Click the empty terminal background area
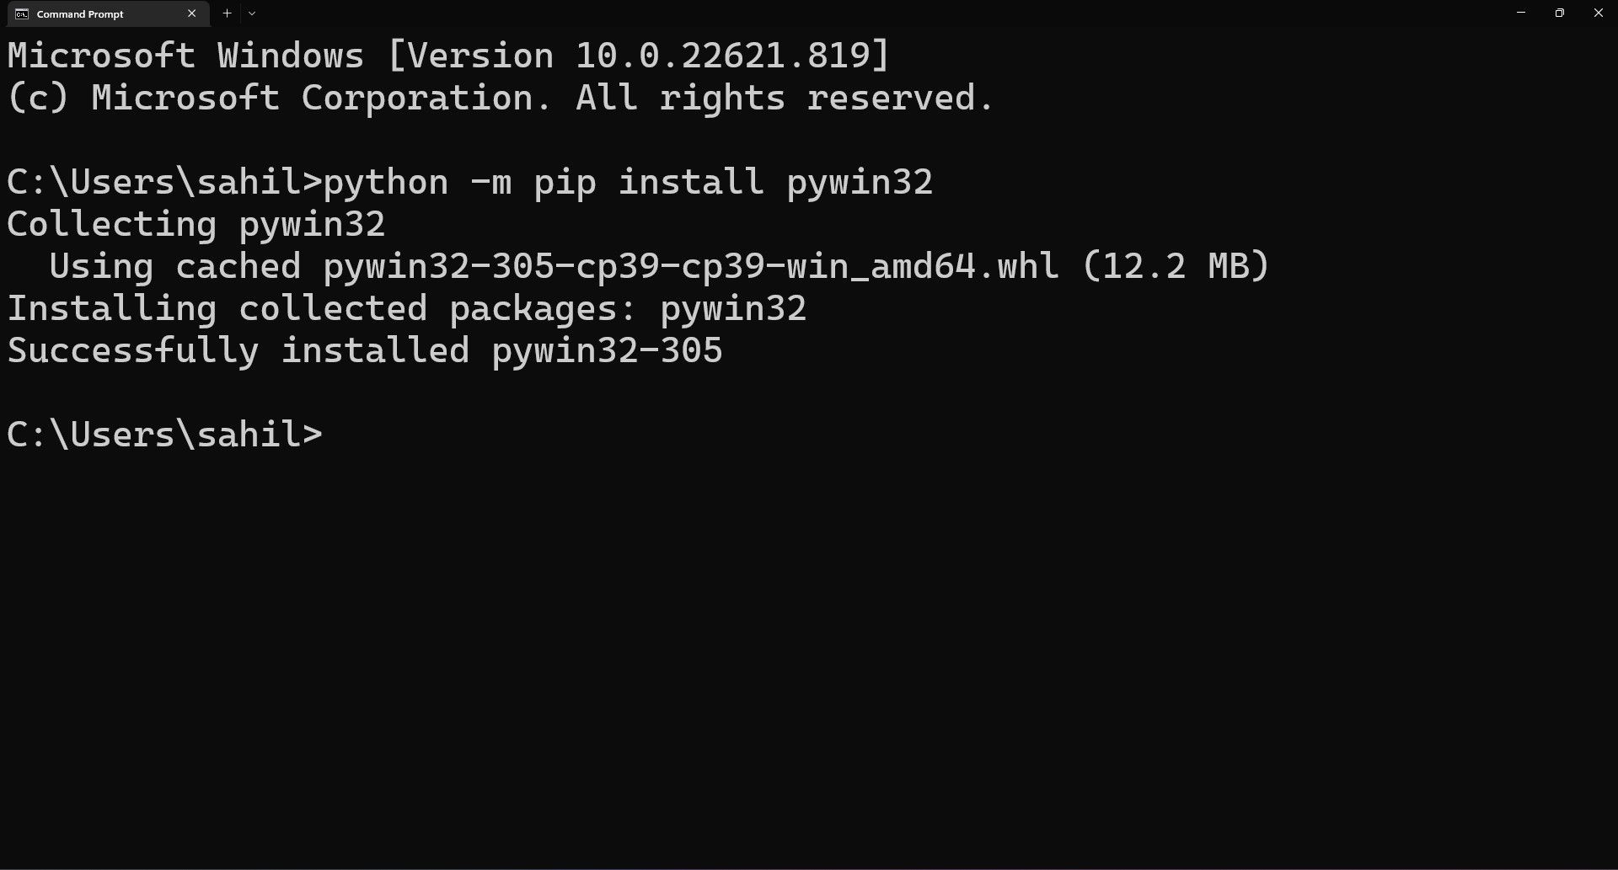This screenshot has width=1618, height=870. (809, 632)
